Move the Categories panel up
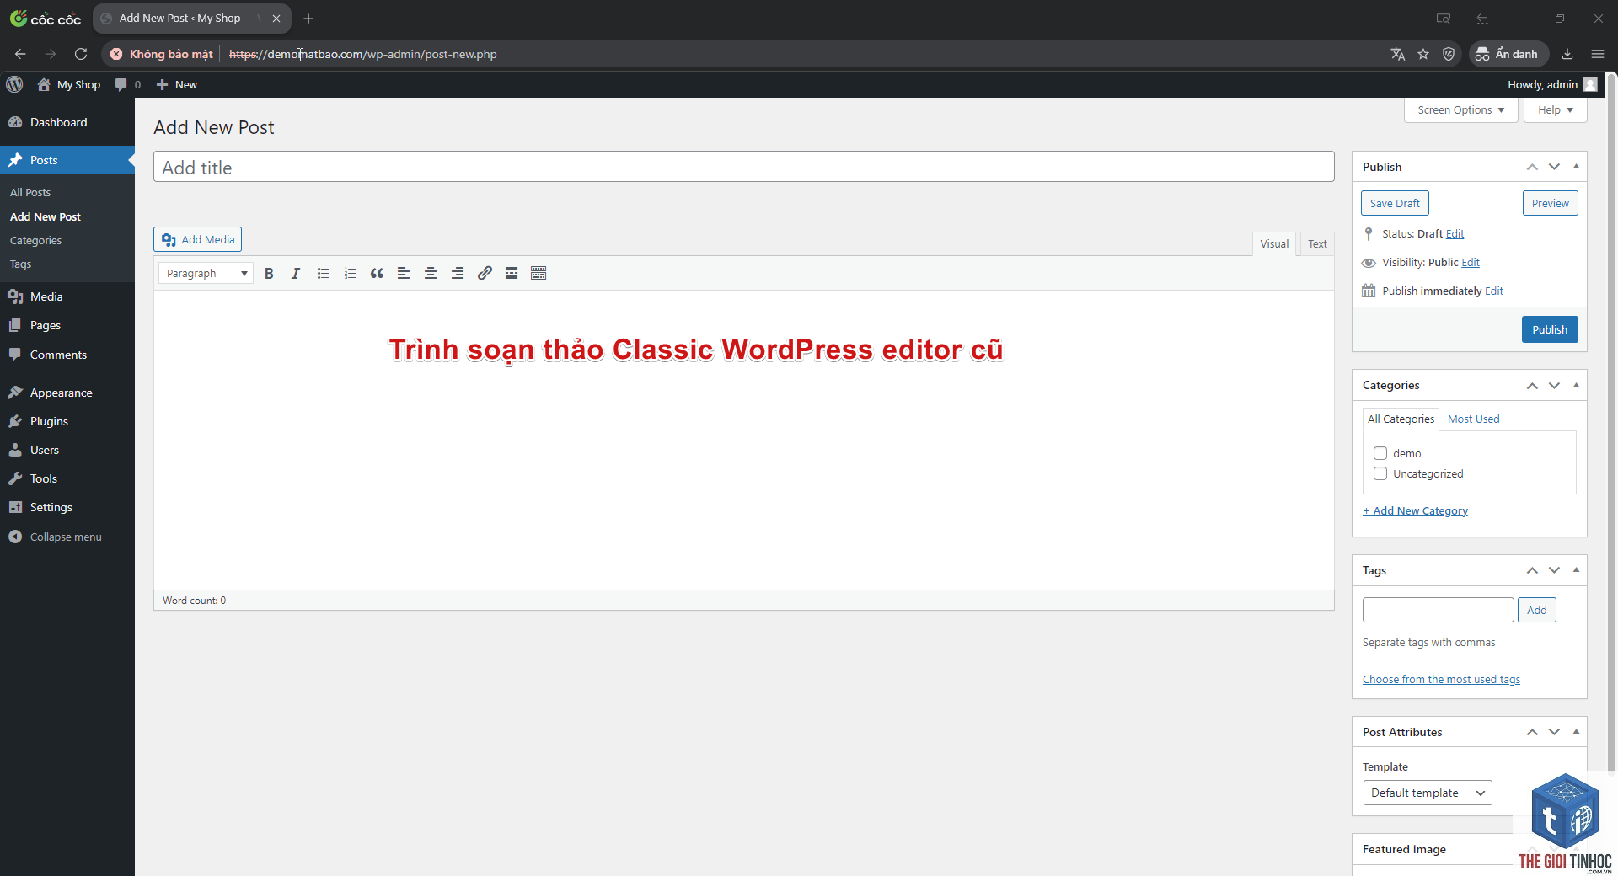Image resolution: width=1618 pixels, height=876 pixels. (x=1532, y=385)
